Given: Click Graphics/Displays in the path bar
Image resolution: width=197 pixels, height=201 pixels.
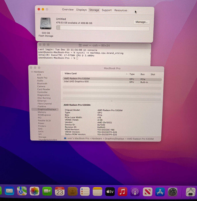Looking at the screenshot, I should 115,139.
